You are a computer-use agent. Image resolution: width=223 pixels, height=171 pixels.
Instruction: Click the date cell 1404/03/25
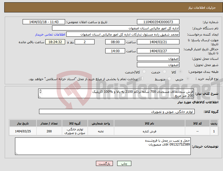[23, 131]
